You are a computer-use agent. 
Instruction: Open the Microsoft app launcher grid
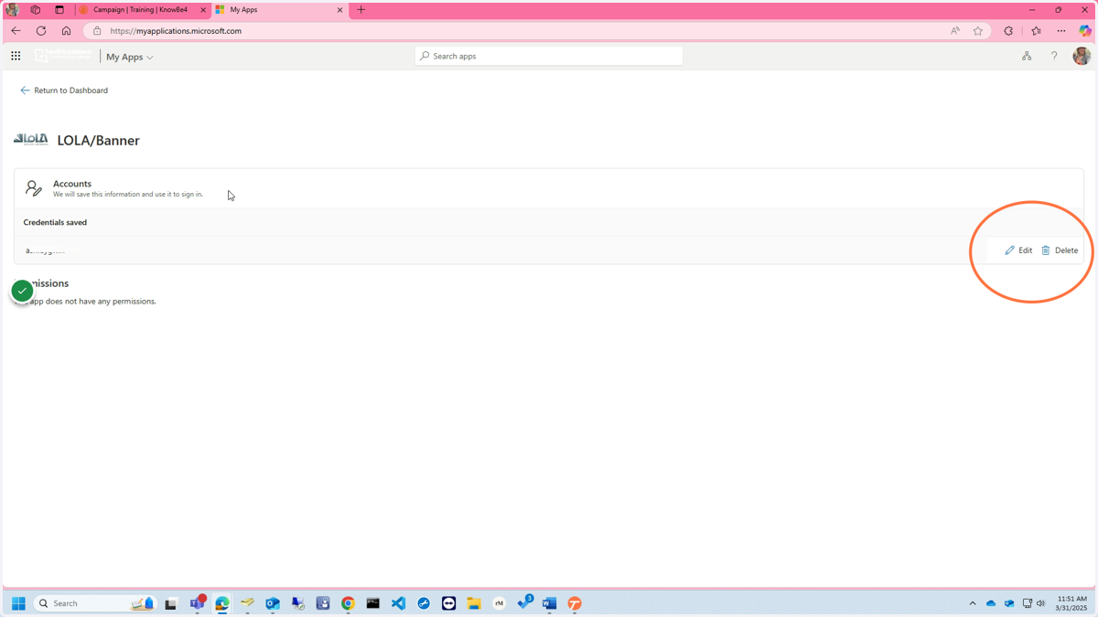(x=16, y=56)
